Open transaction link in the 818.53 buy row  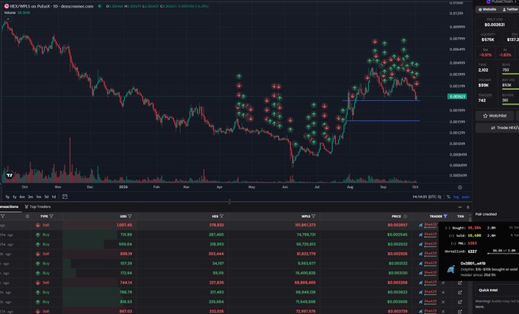[x=459, y=302]
